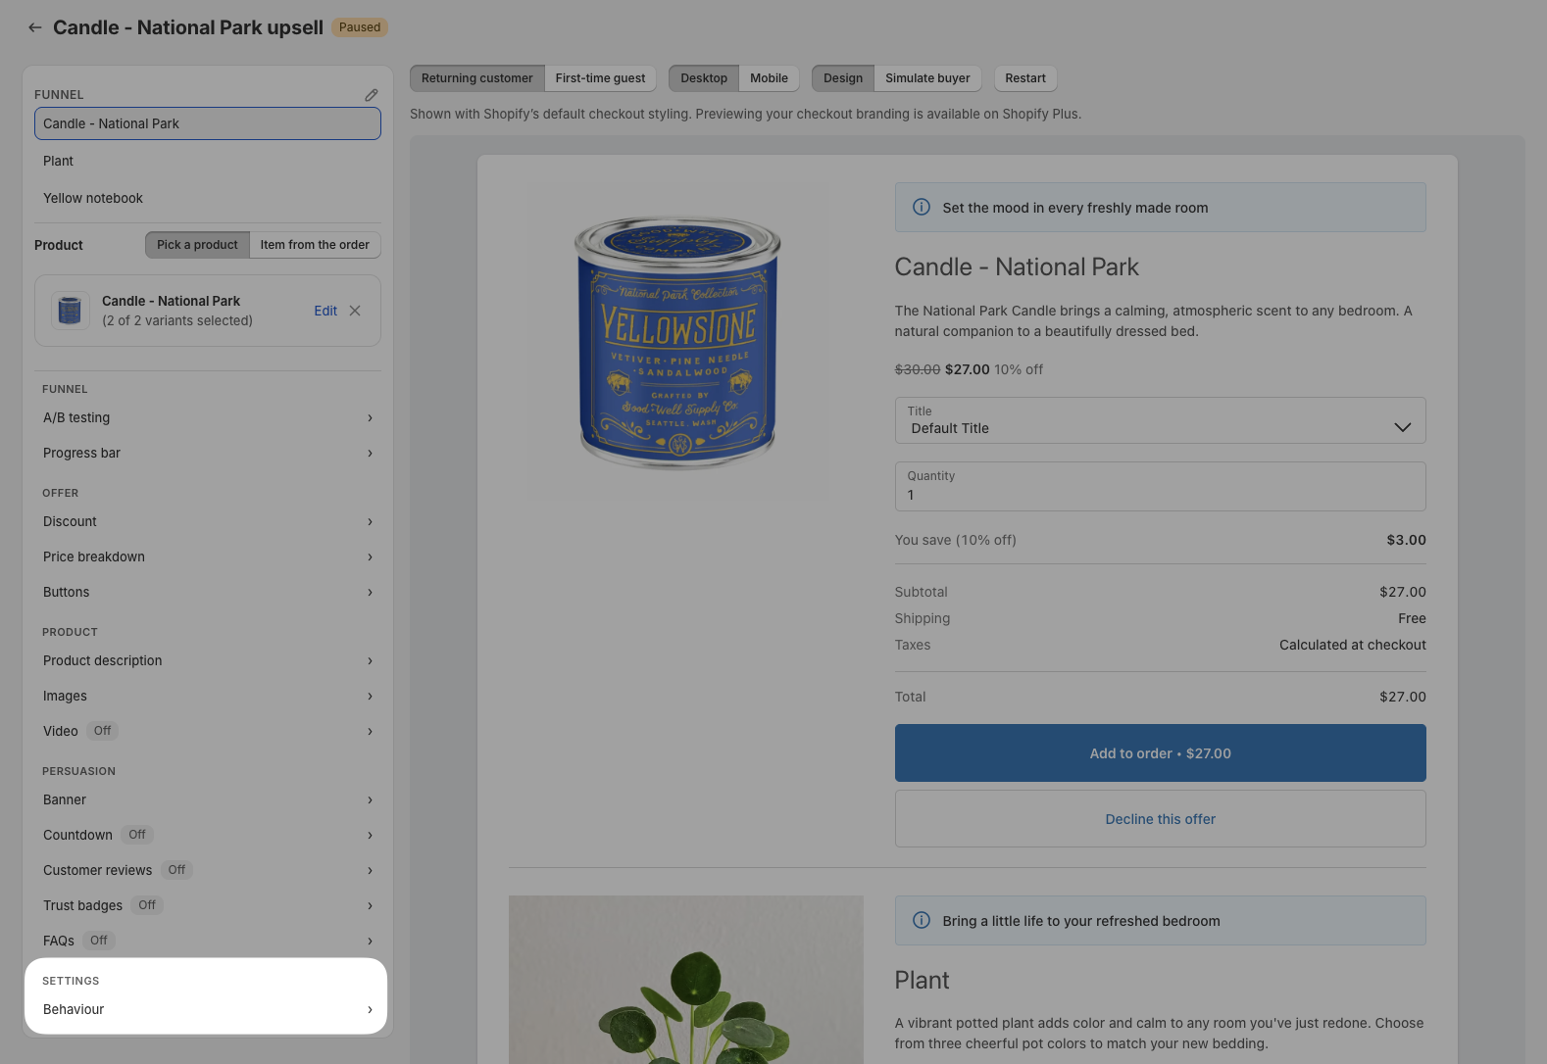Select Yellow notebook funnel step
This screenshot has width=1547, height=1064.
coord(208,198)
